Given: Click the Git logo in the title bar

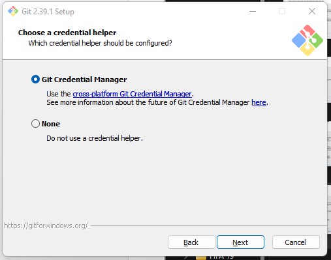Looking at the screenshot, I should (13, 11).
